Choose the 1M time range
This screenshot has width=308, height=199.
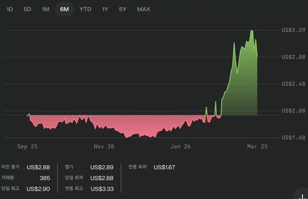pos(46,9)
